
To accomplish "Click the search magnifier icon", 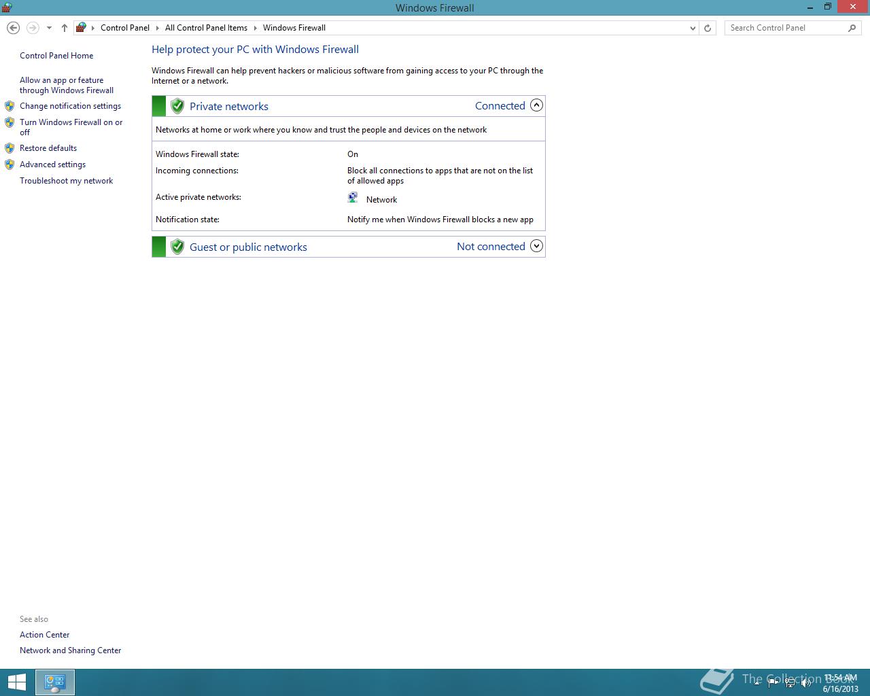I will pyautogui.click(x=852, y=28).
